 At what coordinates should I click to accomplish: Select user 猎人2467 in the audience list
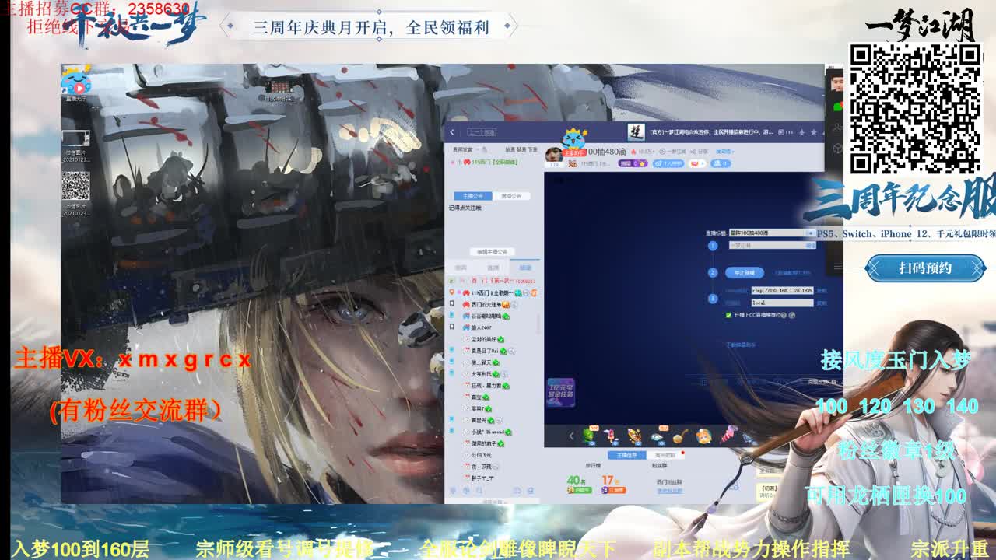(481, 327)
